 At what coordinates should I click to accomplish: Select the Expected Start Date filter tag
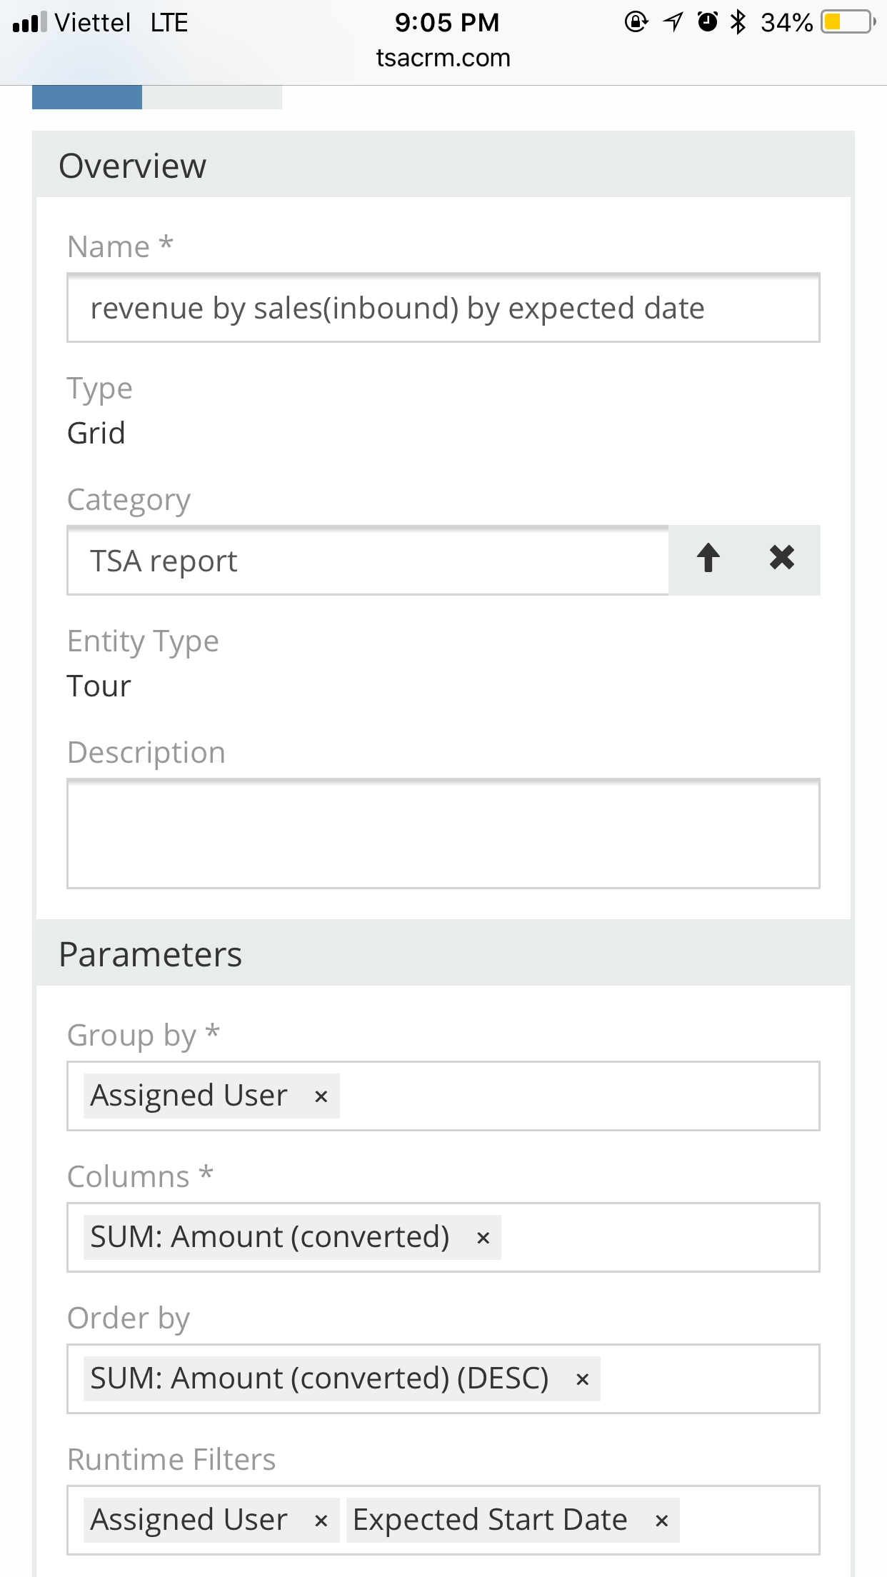click(x=490, y=1521)
